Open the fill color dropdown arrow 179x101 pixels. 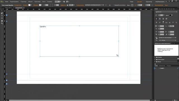tap(31, 5)
